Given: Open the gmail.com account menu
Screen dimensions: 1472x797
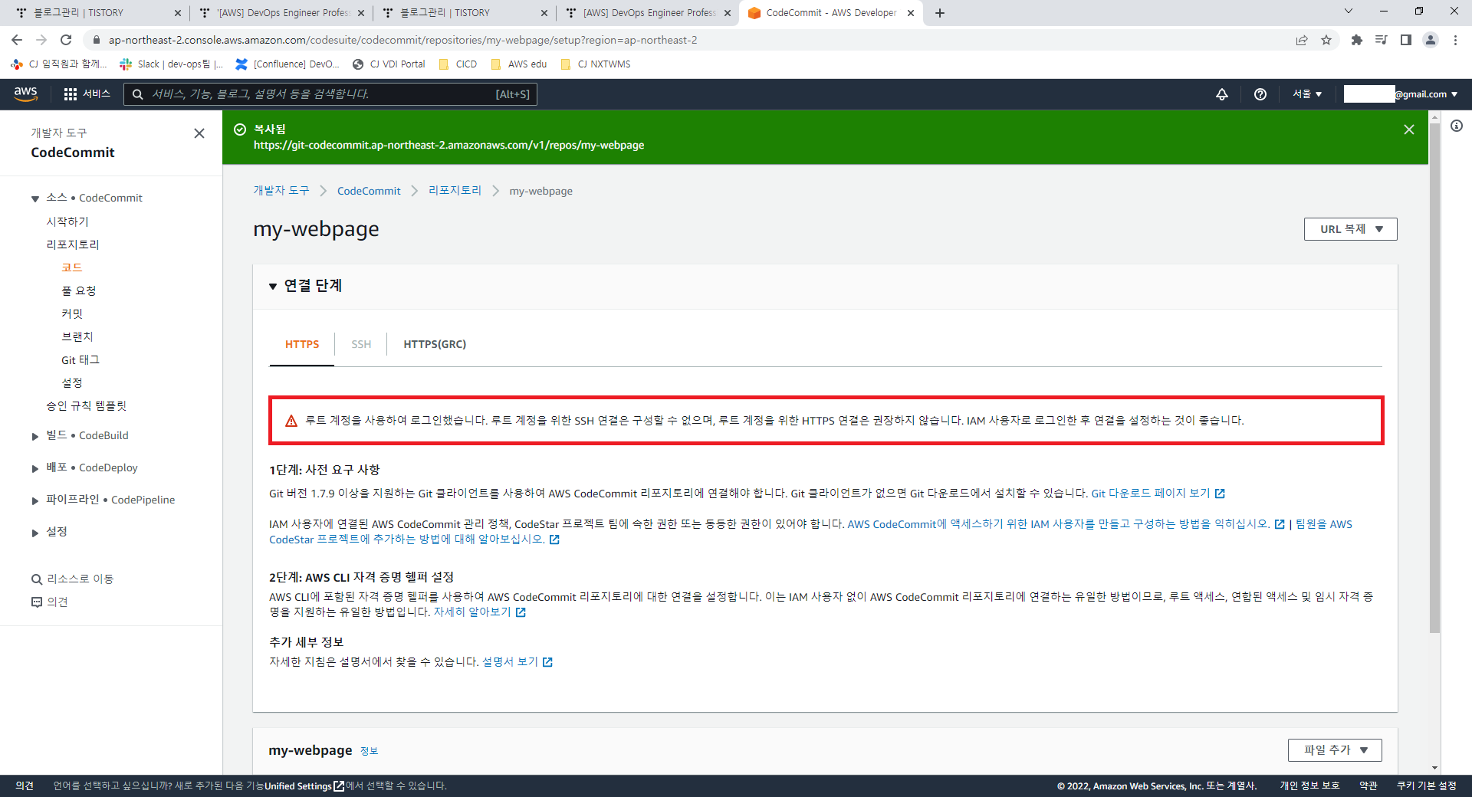Looking at the screenshot, I should 1401,94.
